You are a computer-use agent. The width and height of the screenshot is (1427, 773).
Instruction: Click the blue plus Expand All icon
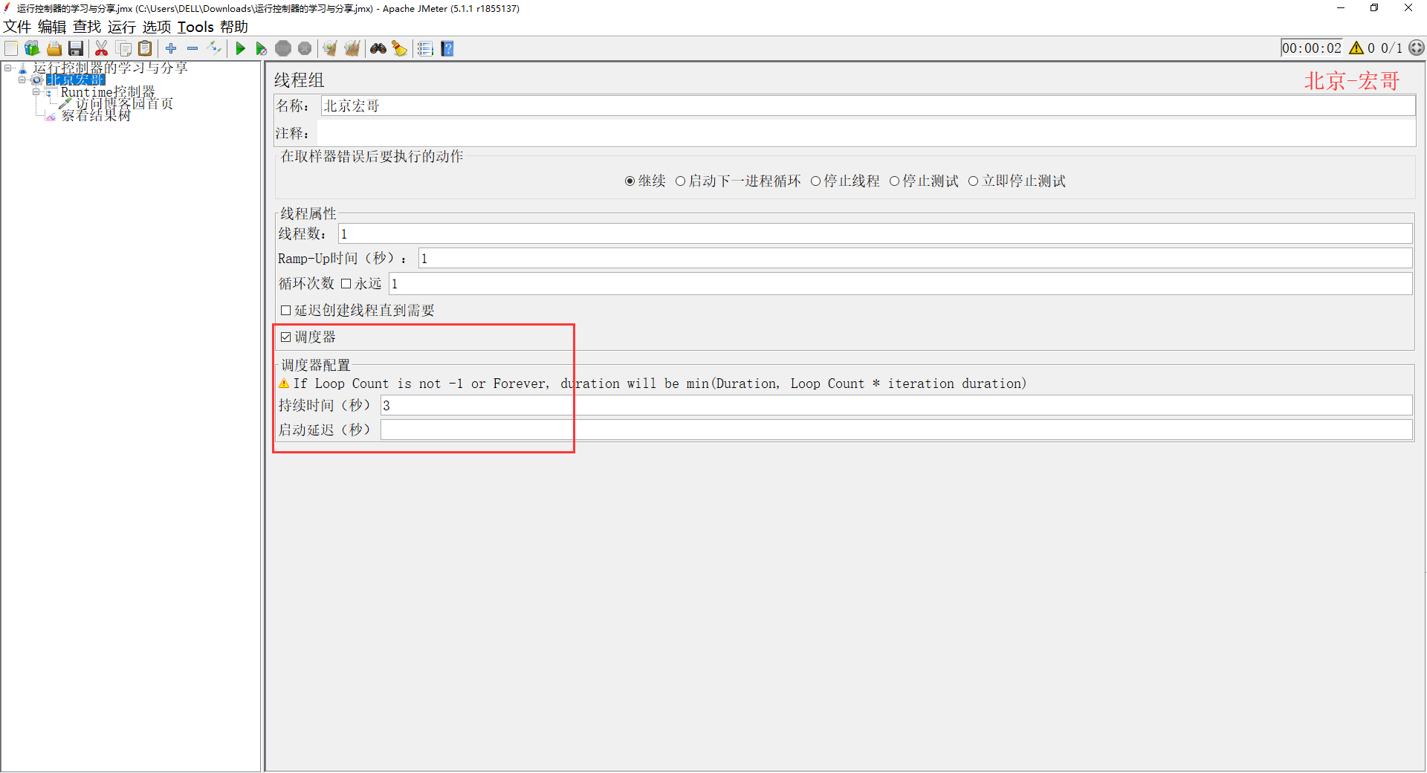(171, 48)
